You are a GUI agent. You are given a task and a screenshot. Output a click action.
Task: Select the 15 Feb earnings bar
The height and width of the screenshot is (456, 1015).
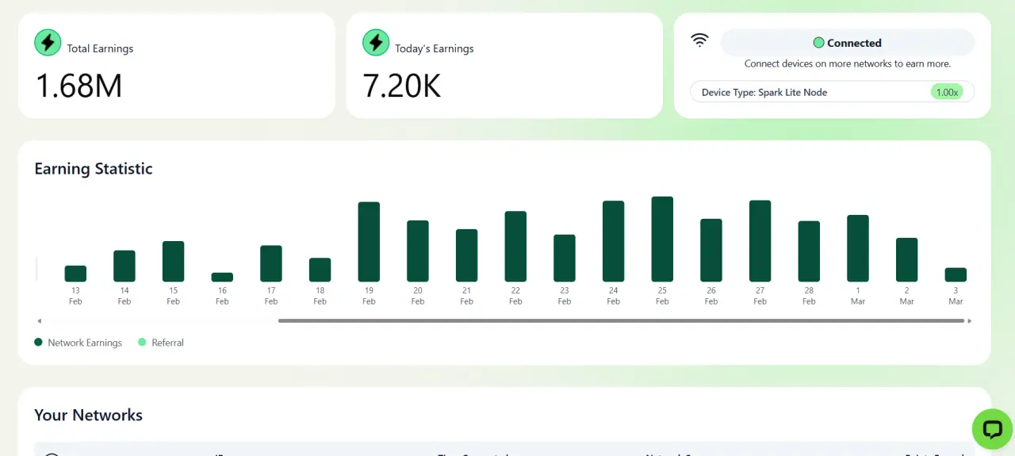[173, 261]
